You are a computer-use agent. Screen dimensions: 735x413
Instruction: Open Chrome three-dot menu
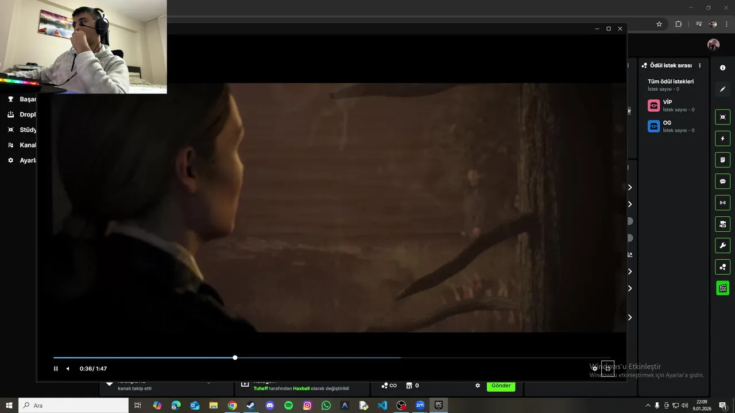click(x=726, y=24)
